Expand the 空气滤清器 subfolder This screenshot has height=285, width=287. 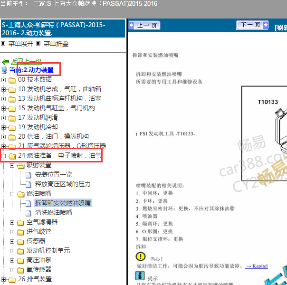click(12, 223)
